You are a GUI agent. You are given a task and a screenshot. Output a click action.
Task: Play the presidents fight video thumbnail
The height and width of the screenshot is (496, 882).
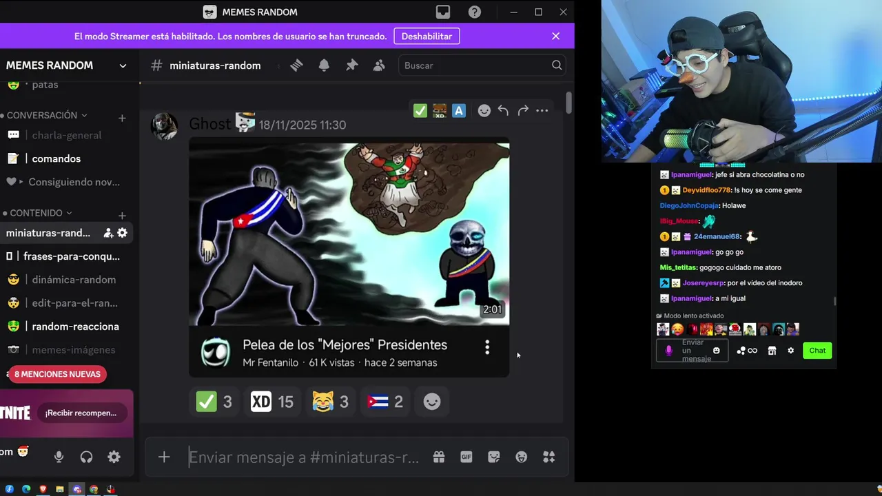(x=349, y=234)
